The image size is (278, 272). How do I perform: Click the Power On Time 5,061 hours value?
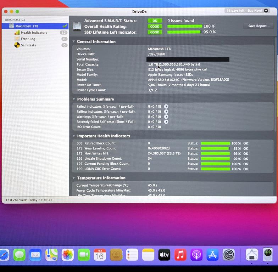(179, 85)
